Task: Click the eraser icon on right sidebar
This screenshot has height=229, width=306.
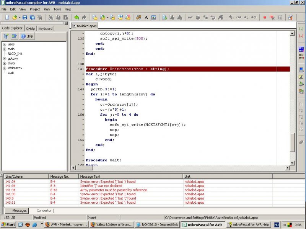Action: click(301, 142)
